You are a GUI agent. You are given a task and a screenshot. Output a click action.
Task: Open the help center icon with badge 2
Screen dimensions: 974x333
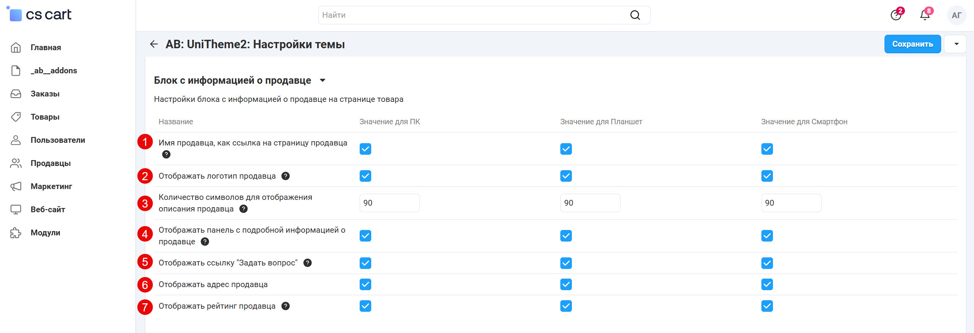896,15
